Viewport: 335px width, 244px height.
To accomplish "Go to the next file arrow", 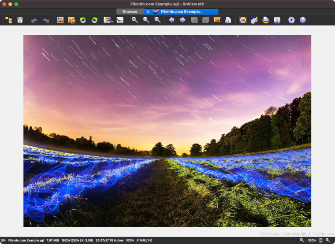I will [182, 20].
